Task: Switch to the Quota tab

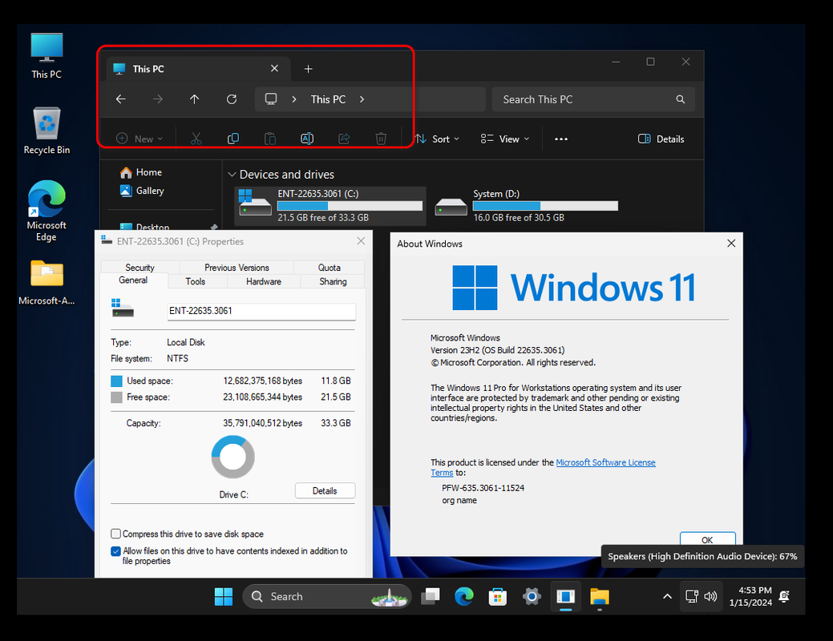Action: click(330, 267)
